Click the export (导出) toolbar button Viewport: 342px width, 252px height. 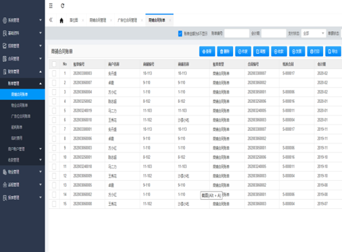[x=333, y=51]
